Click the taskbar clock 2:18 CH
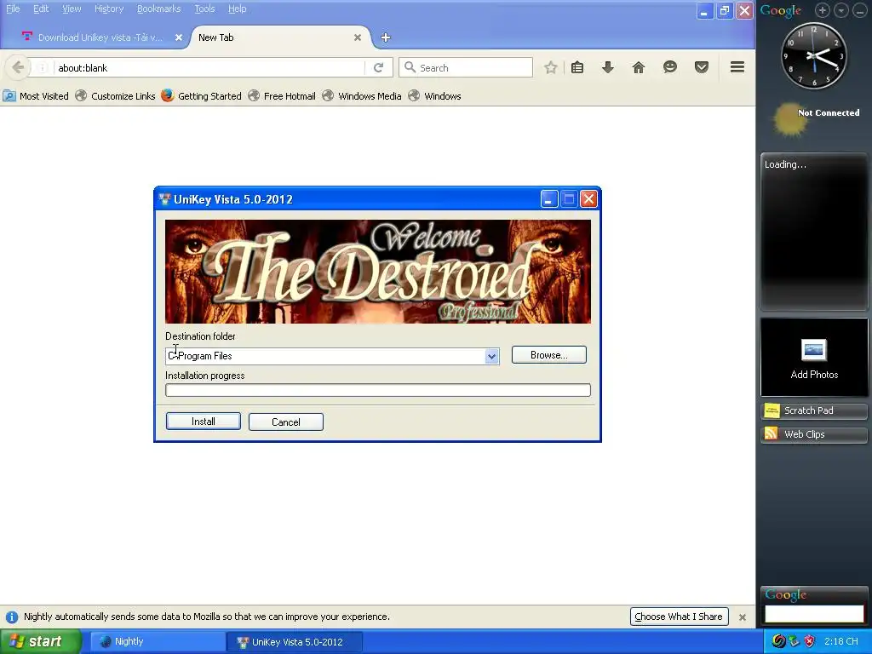 tap(840, 642)
